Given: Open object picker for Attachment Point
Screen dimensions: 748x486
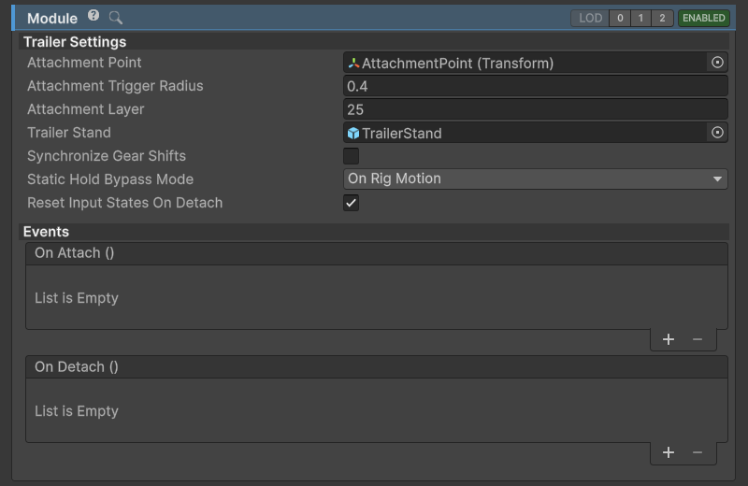Looking at the screenshot, I should coord(717,63).
